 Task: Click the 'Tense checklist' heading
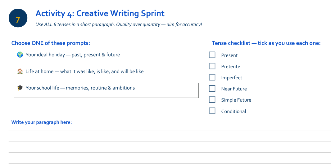266,43
